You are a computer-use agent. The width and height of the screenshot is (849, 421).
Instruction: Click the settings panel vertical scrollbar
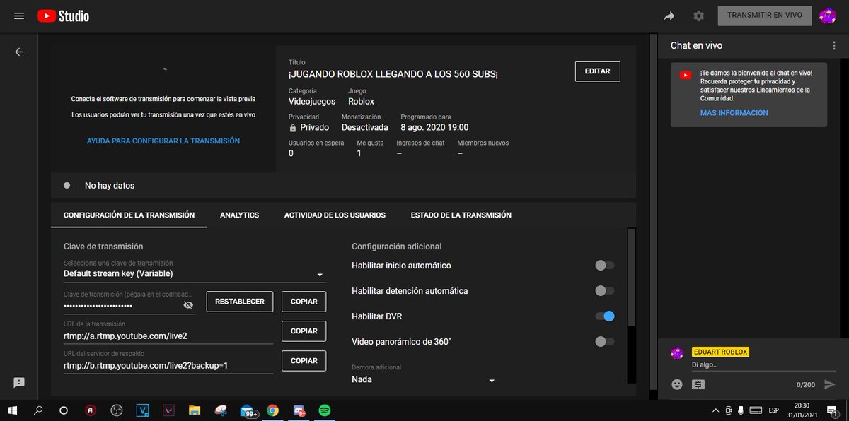pos(632,277)
